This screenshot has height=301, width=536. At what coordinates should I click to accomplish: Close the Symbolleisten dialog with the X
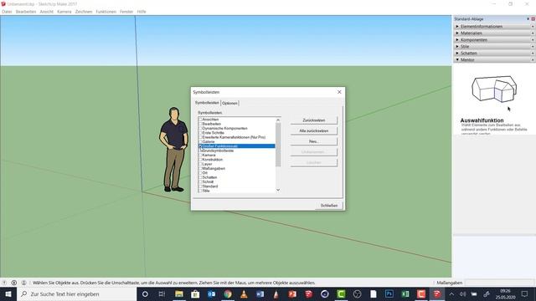click(x=339, y=92)
